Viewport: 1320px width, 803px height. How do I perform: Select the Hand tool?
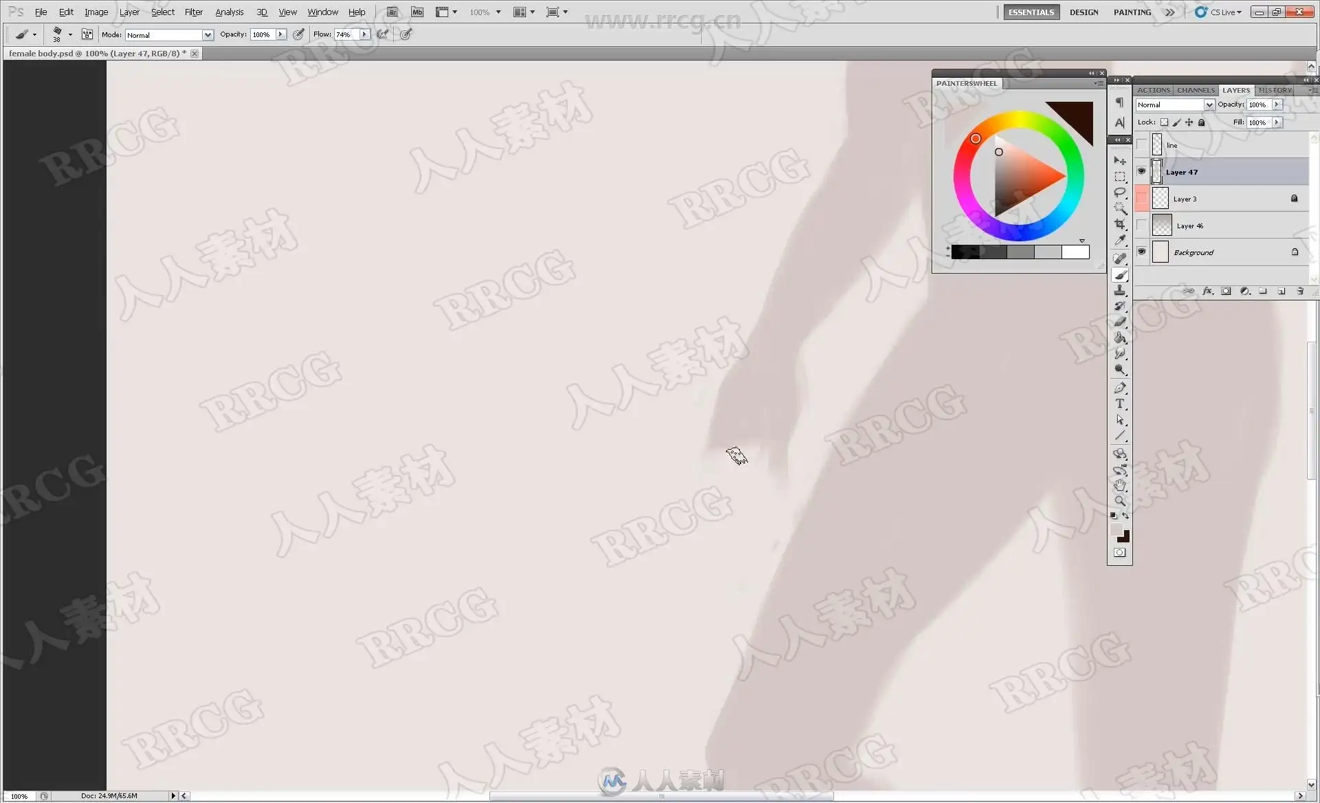click(x=1120, y=485)
